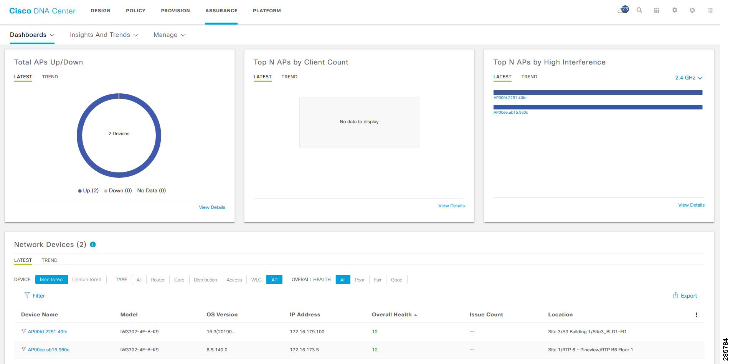Open the PROVISION top menu
The image size is (733, 364).
pos(175,11)
